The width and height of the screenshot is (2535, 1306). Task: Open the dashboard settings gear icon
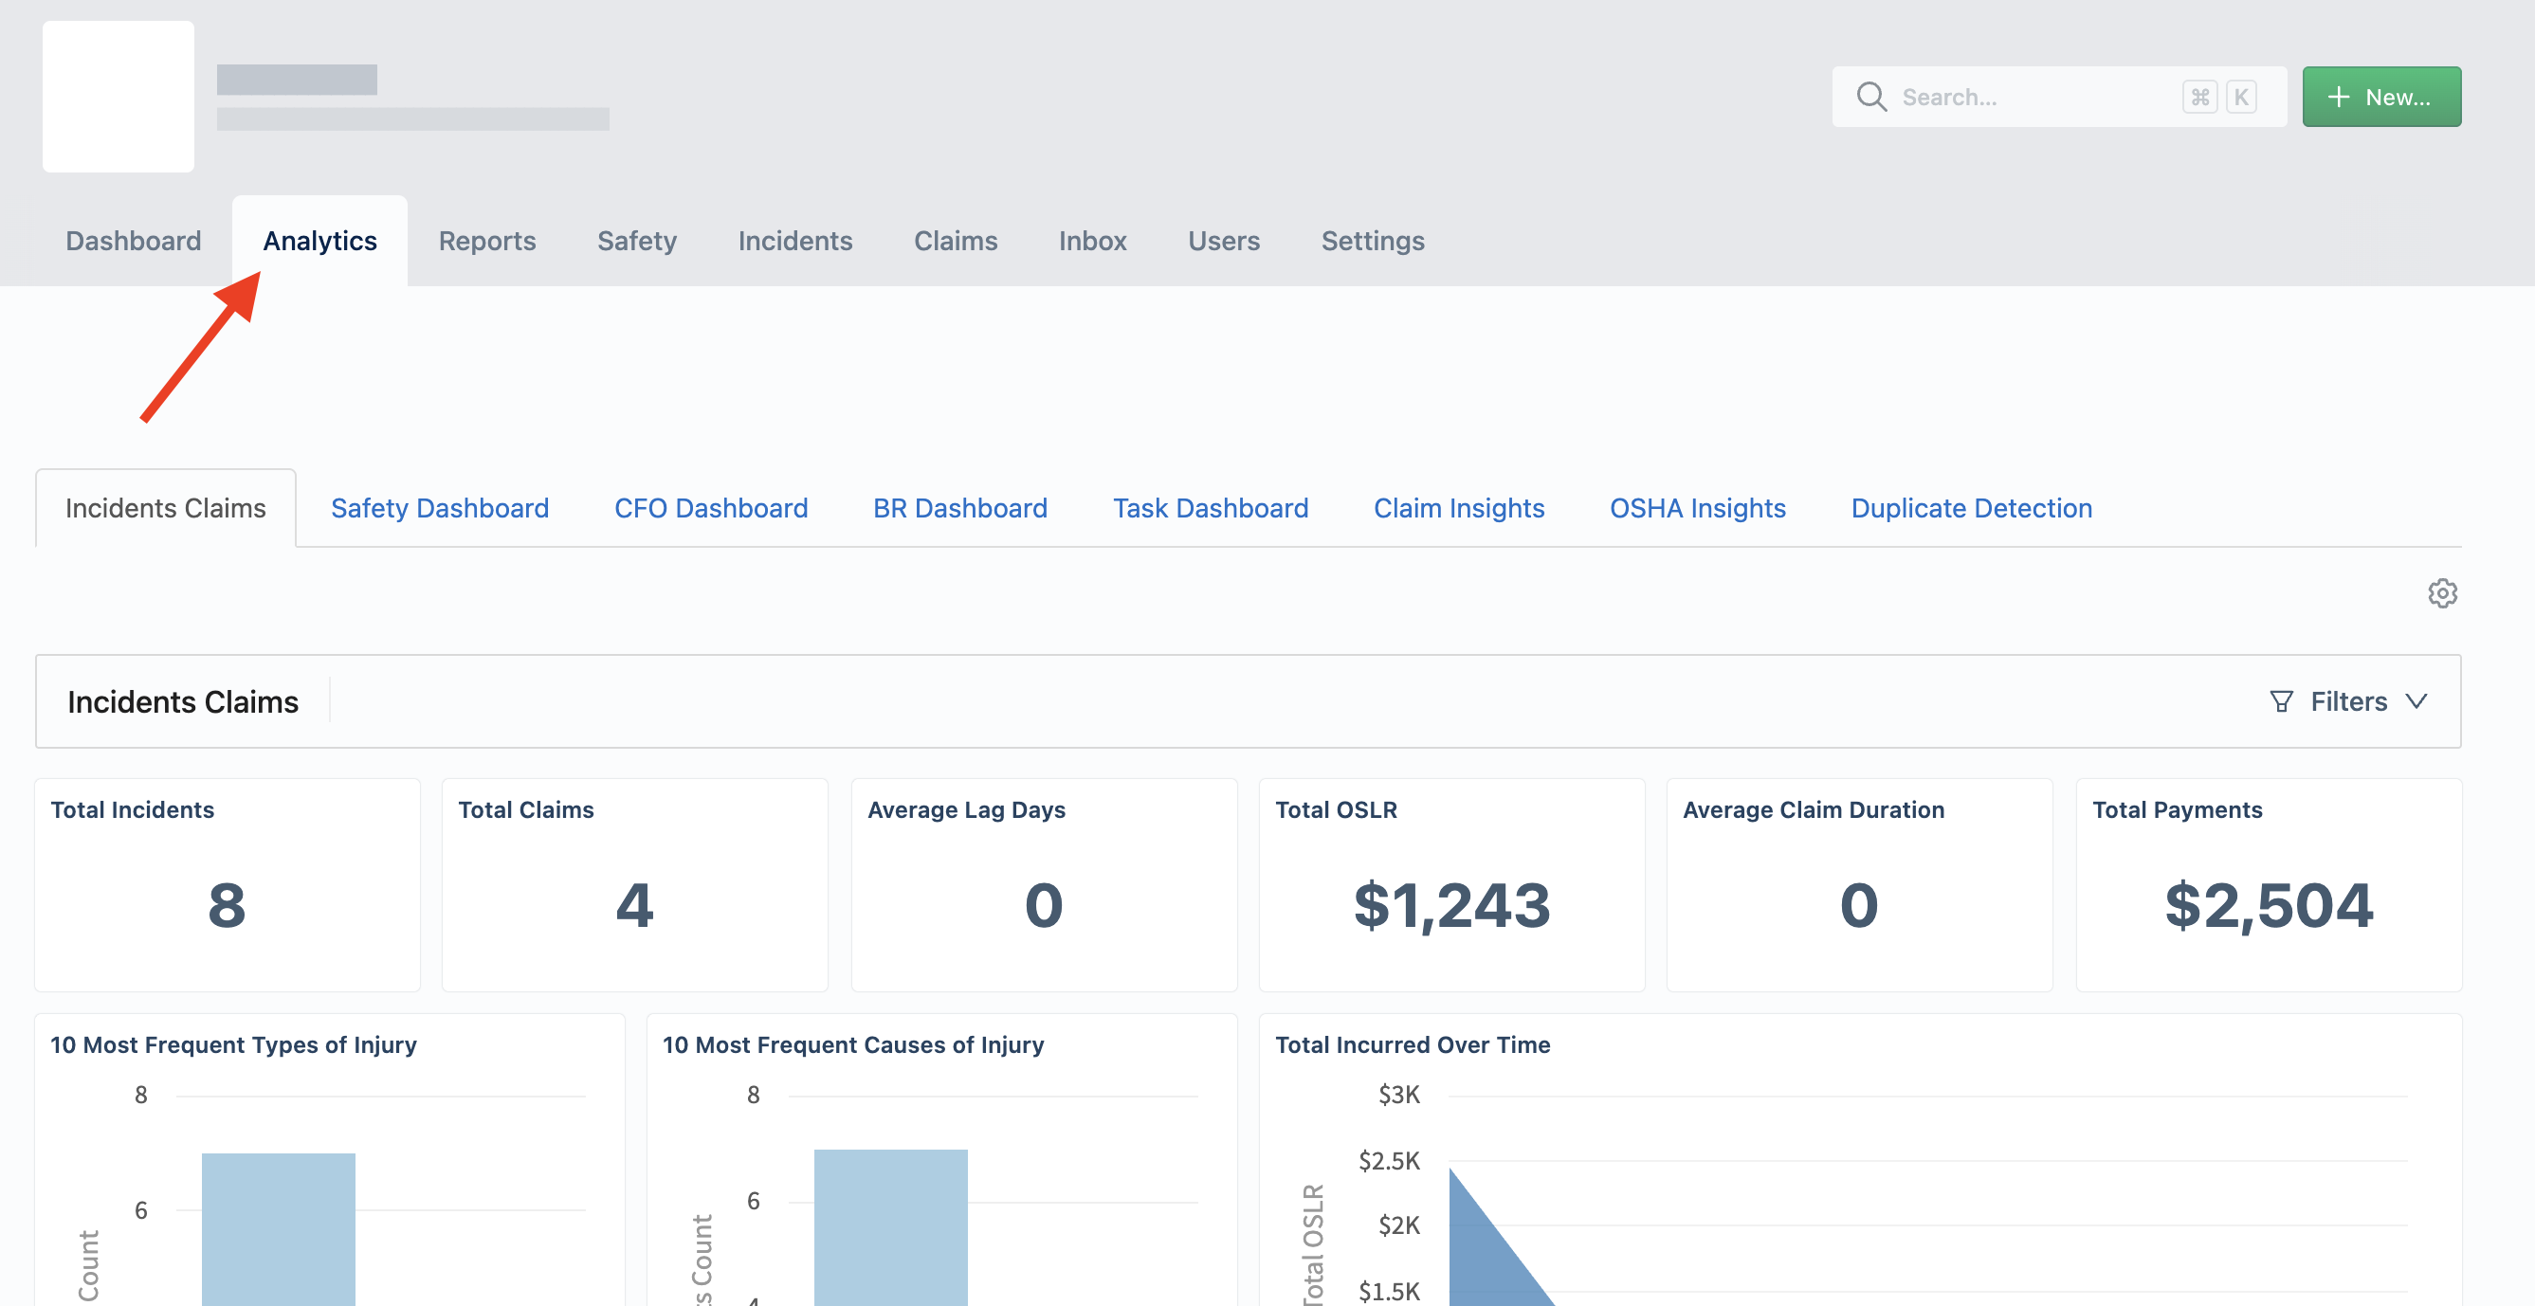point(2441,593)
